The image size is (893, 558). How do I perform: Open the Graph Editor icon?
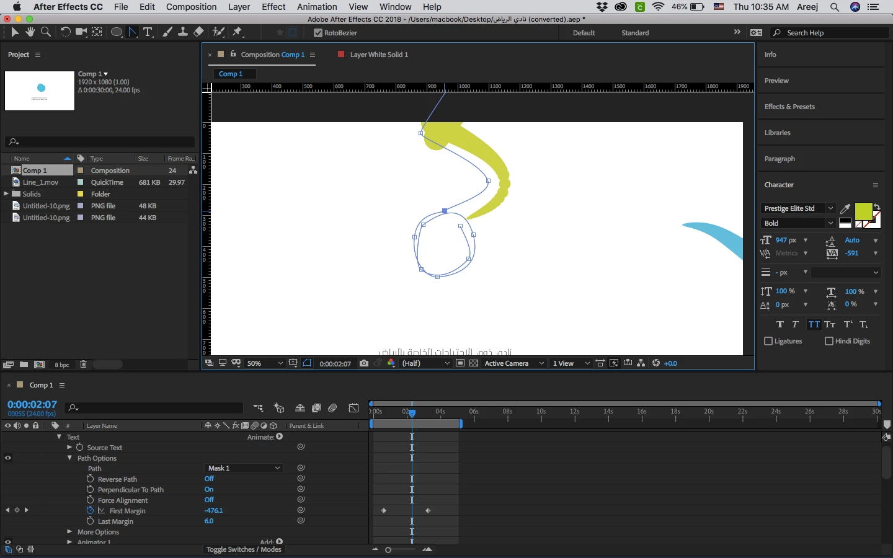(353, 408)
